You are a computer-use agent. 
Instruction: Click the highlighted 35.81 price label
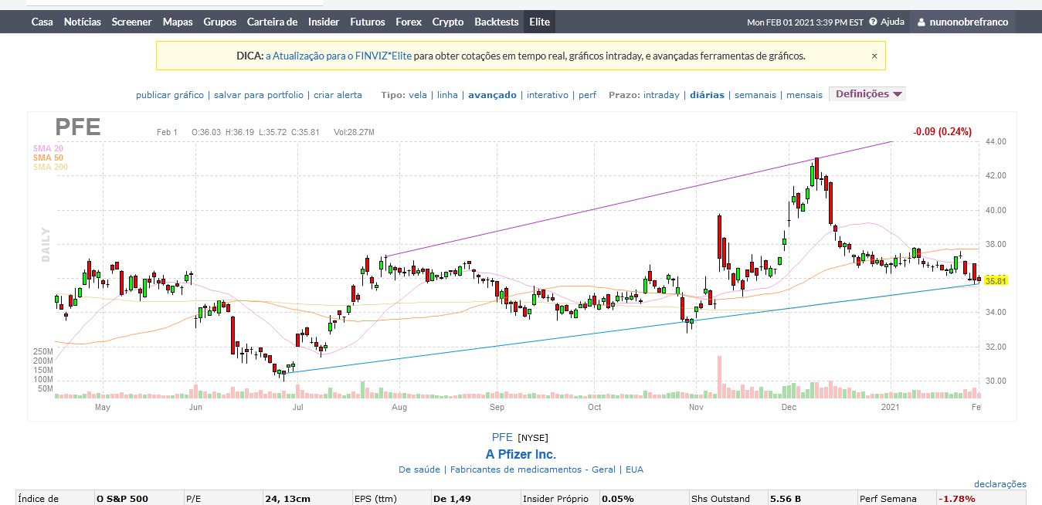[x=996, y=281]
